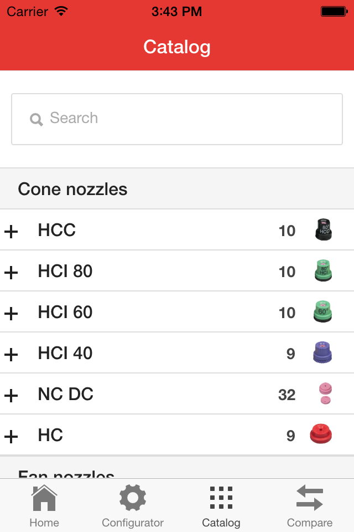
Task: Switch to the Configurator tab
Action: [x=133, y=505]
